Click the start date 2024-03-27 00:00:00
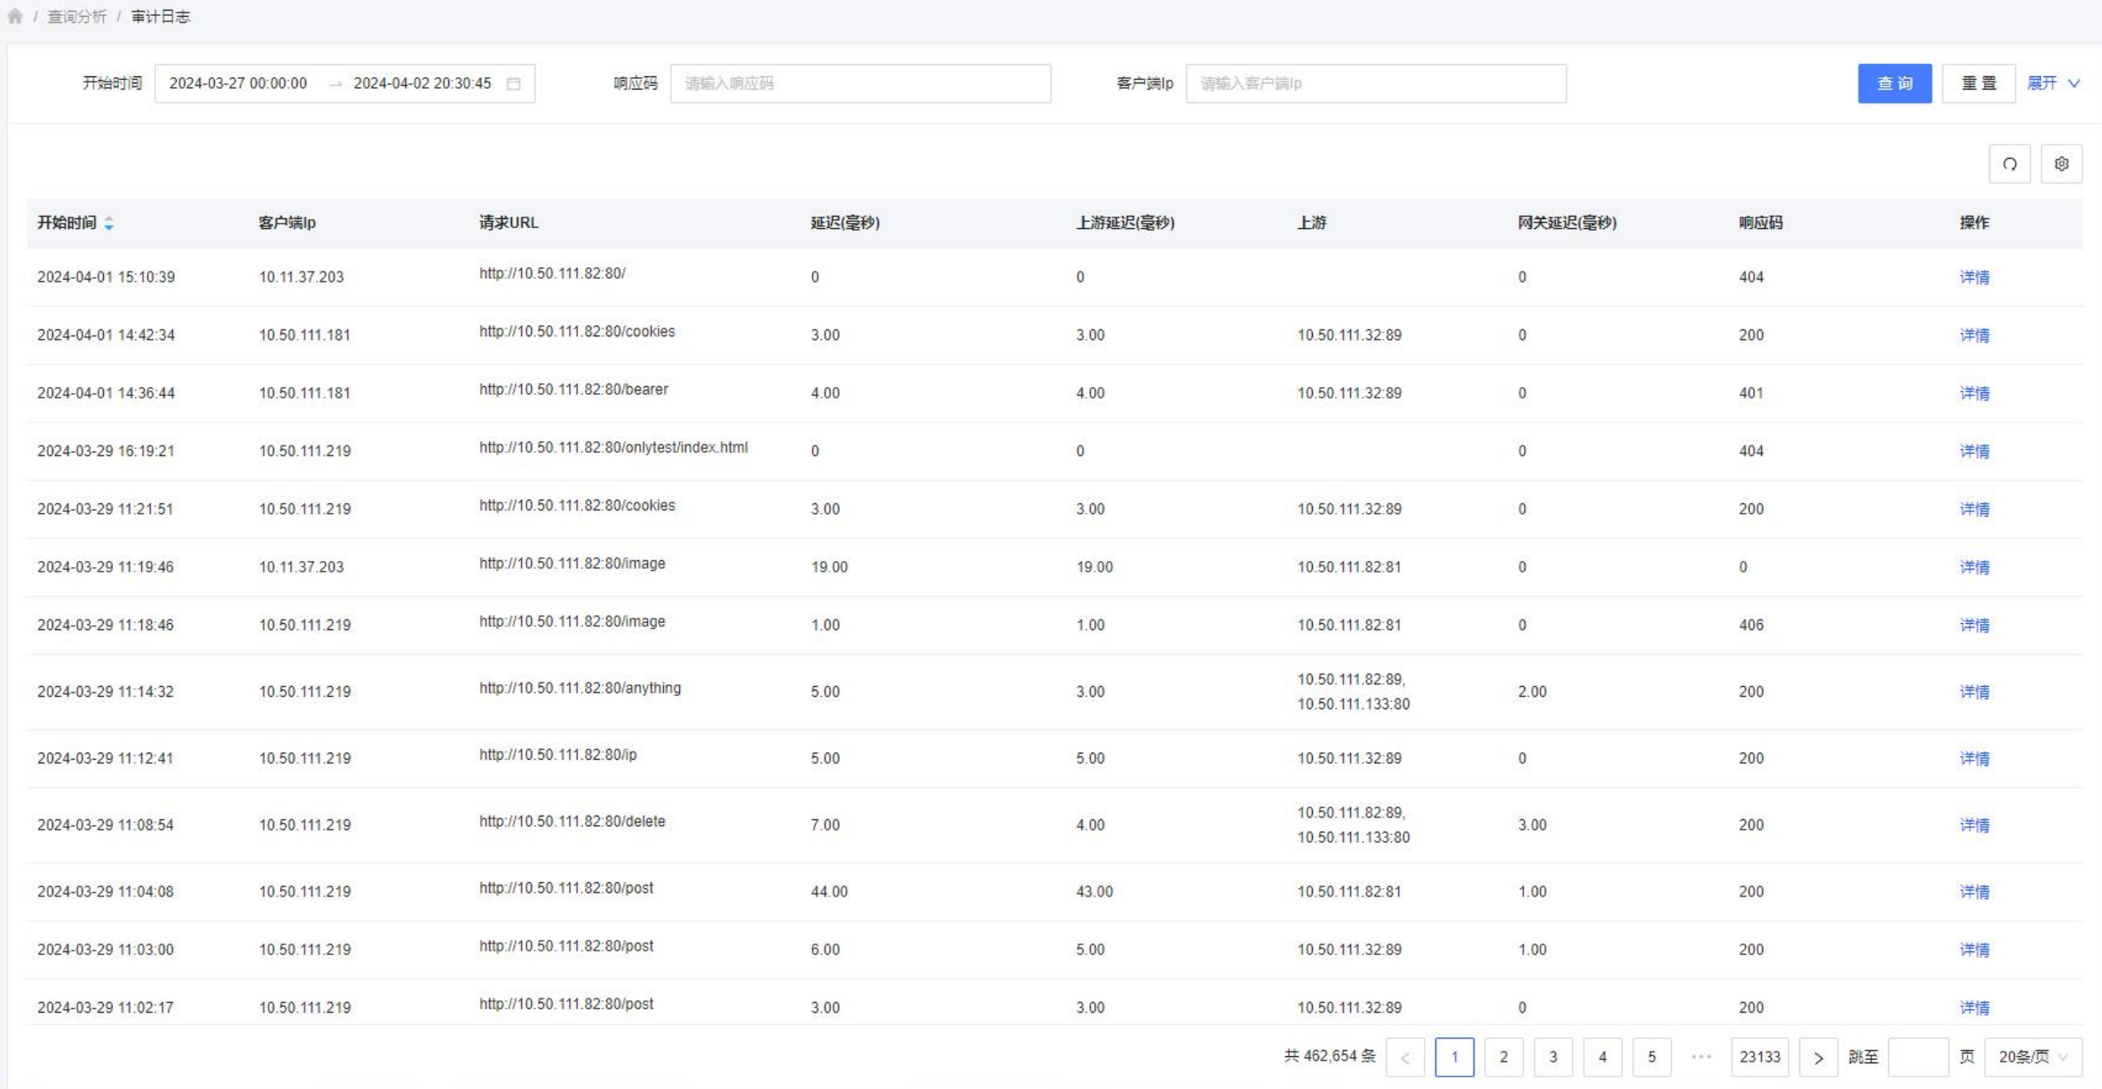The width and height of the screenshot is (2102, 1089). (x=238, y=83)
